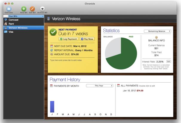Select the Visa card icon in sidebar
The image size is (181, 123).
6,32
